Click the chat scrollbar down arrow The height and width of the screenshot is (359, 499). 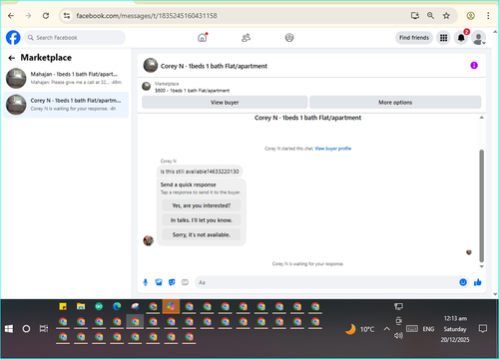tap(481, 266)
